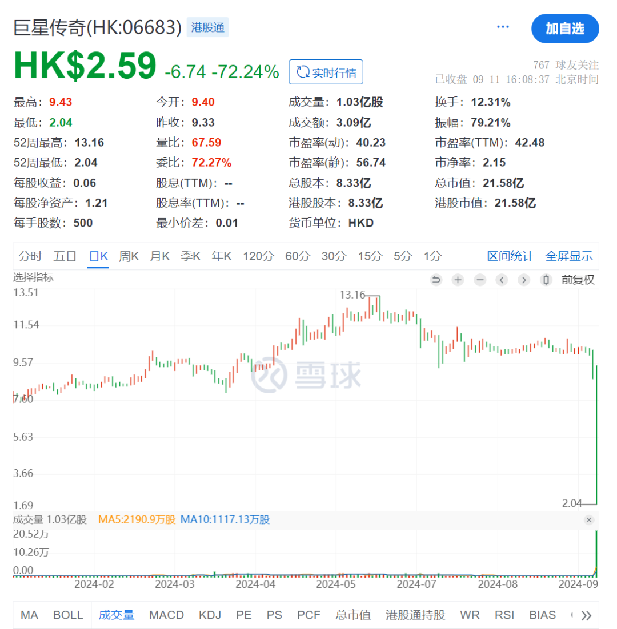Click the 767 球友关注 followers text
Viewport: 617px width, 629px height.
[x=566, y=65]
